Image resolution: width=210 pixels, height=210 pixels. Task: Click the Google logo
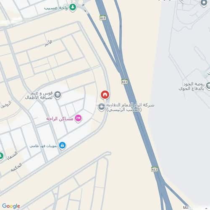[11, 206]
